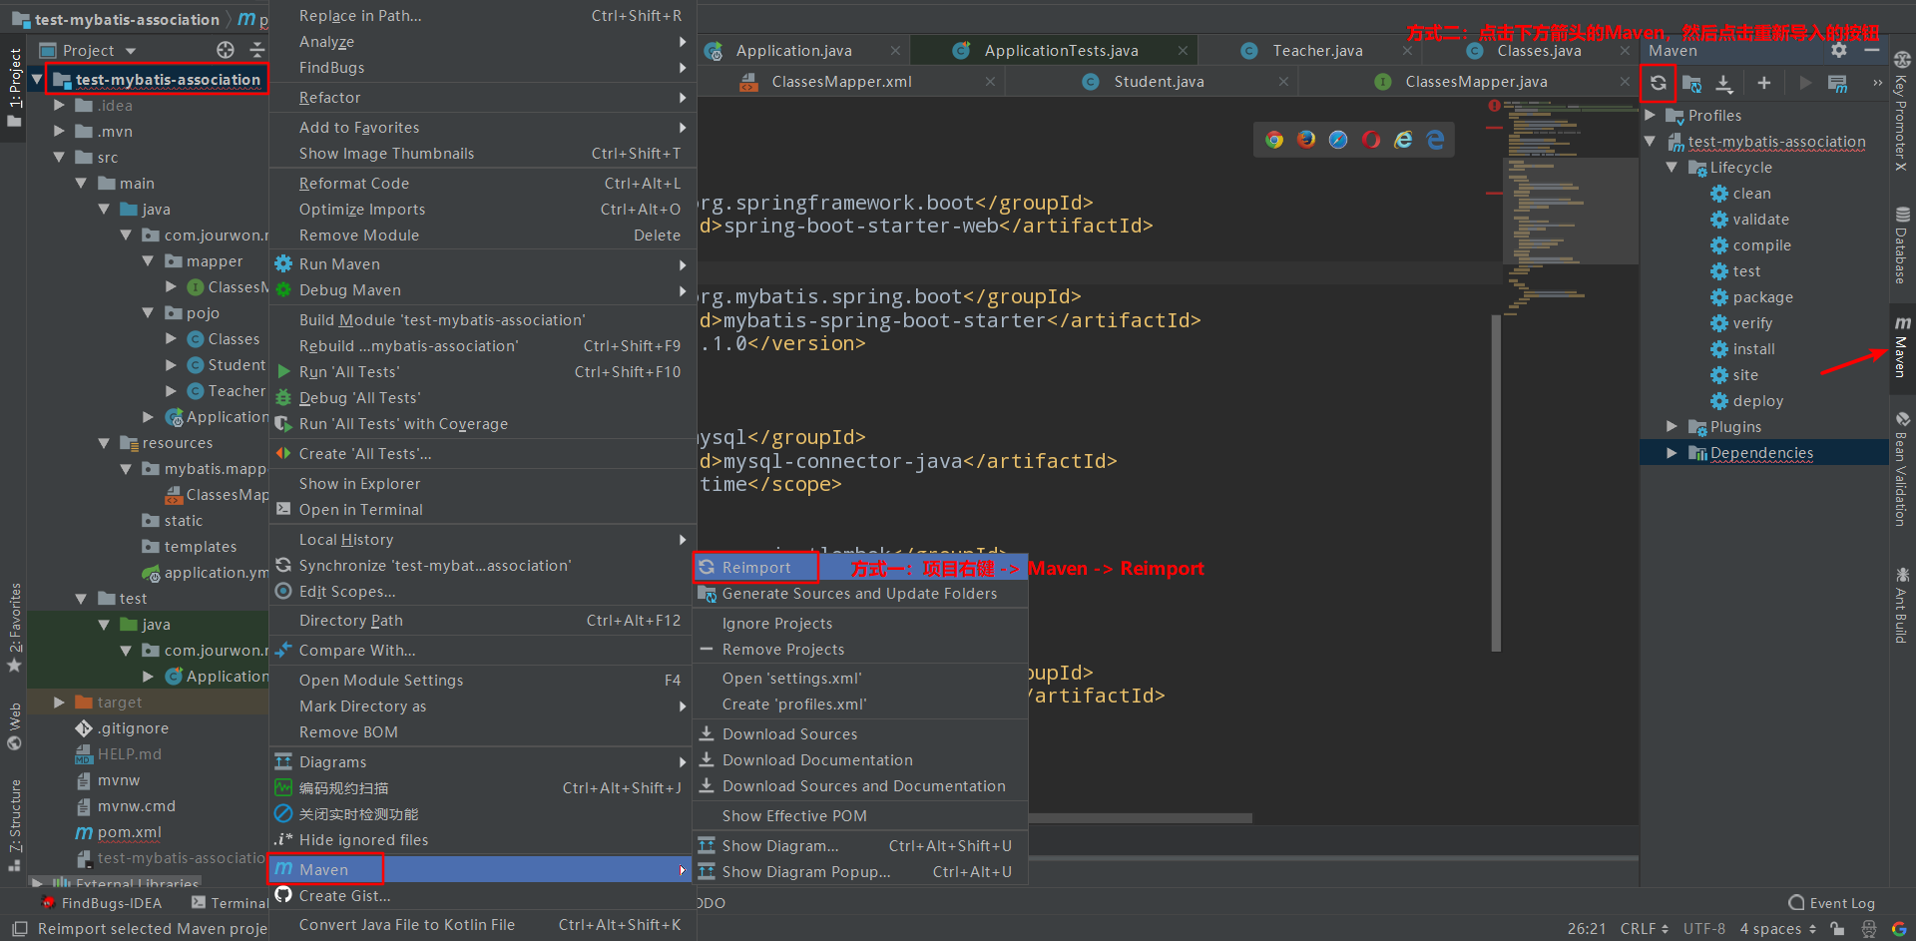Screen dimensions: 1916x941
Task: Open Ant Build side tab
Action: coord(1902,605)
